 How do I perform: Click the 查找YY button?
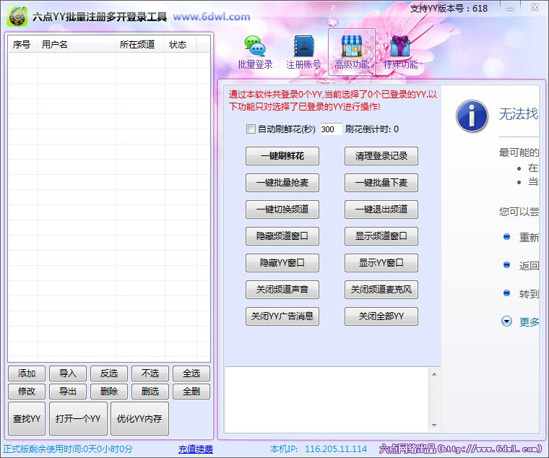27,418
